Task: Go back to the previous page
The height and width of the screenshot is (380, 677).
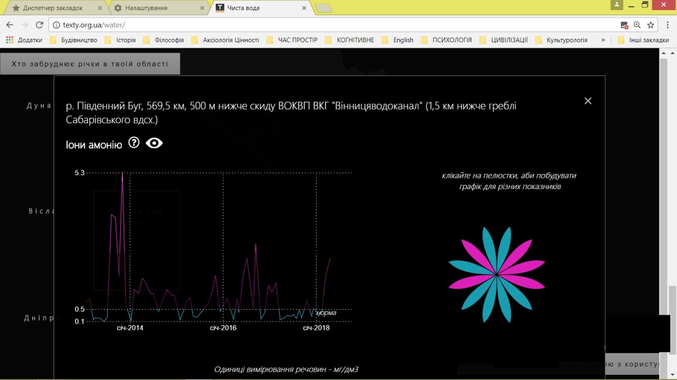Action: [10, 25]
